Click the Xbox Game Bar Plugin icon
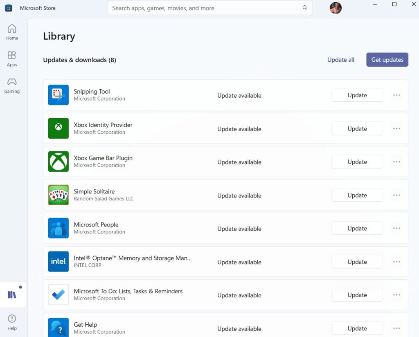 58,162
